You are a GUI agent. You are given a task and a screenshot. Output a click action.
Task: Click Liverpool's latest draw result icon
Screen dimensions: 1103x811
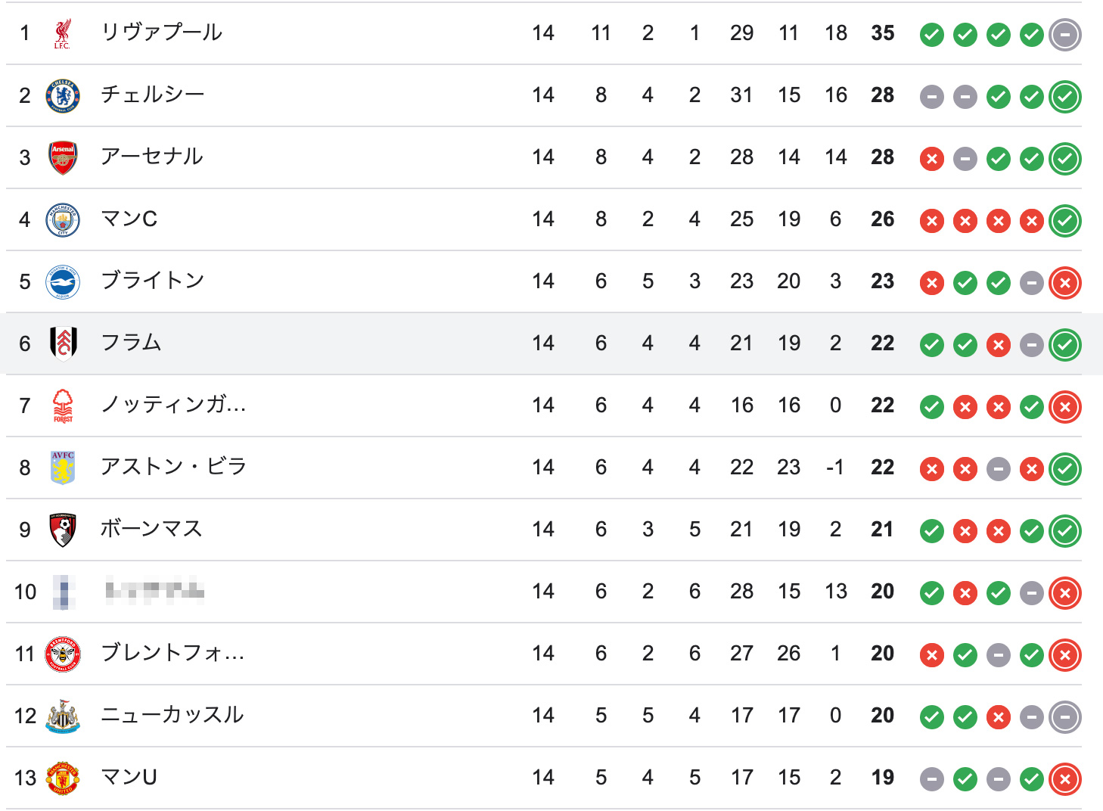click(x=1065, y=35)
